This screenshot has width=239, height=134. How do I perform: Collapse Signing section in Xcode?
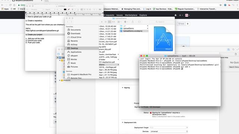pos(122,88)
